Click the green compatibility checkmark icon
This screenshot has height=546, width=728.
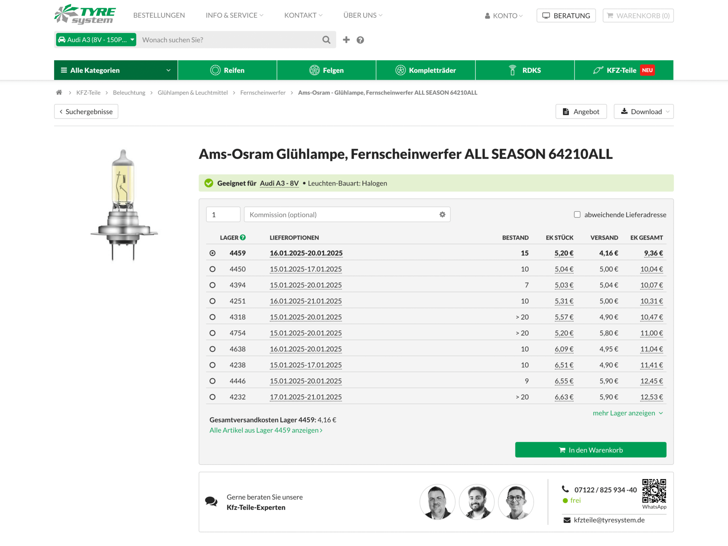pos(209,183)
